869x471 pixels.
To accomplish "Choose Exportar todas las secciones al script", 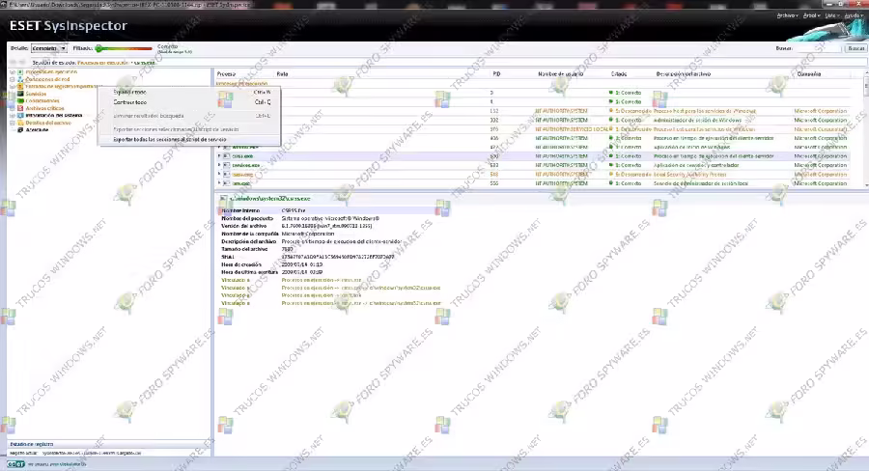I will click(x=188, y=140).
